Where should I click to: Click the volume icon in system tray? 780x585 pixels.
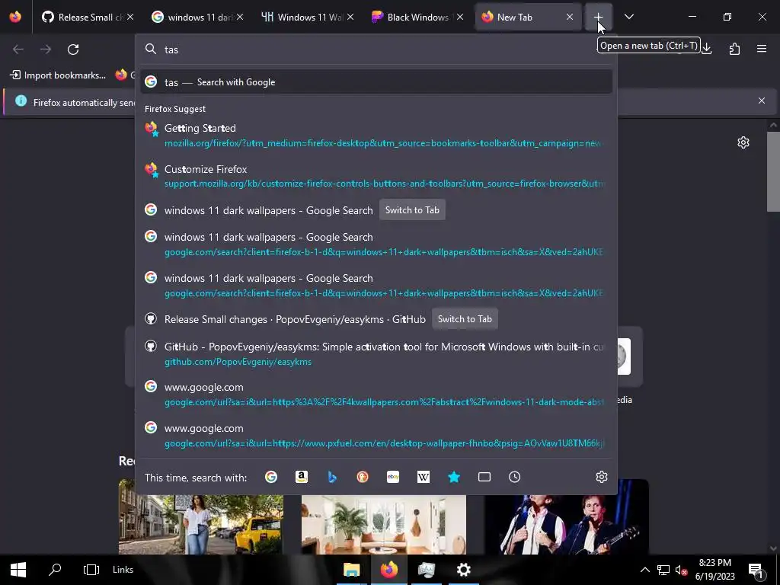681,570
